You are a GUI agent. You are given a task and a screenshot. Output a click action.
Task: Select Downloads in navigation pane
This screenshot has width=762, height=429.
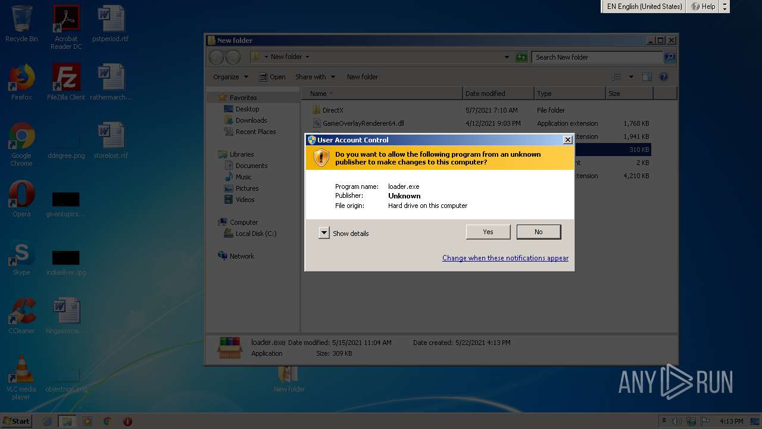click(251, 120)
